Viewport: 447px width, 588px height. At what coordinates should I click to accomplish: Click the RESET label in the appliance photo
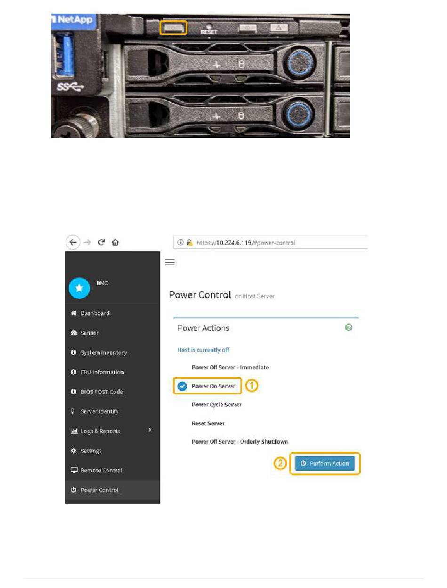[x=208, y=32]
